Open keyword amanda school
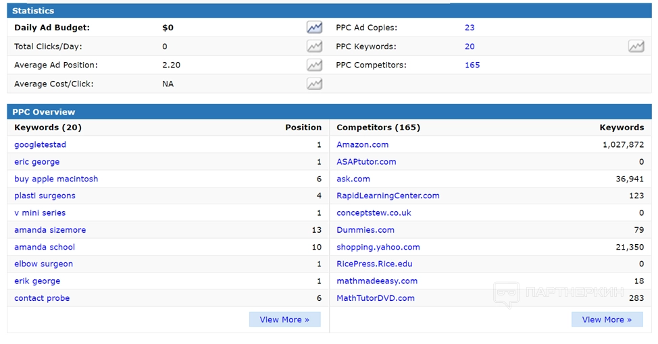The height and width of the screenshot is (344, 658). tap(45, 248)
